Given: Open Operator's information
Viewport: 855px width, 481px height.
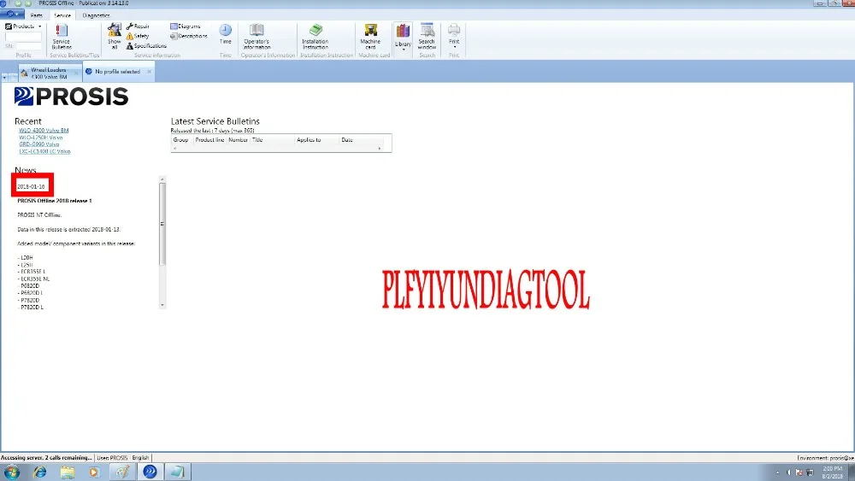Looking at the screenshot, I should [256, 37].
